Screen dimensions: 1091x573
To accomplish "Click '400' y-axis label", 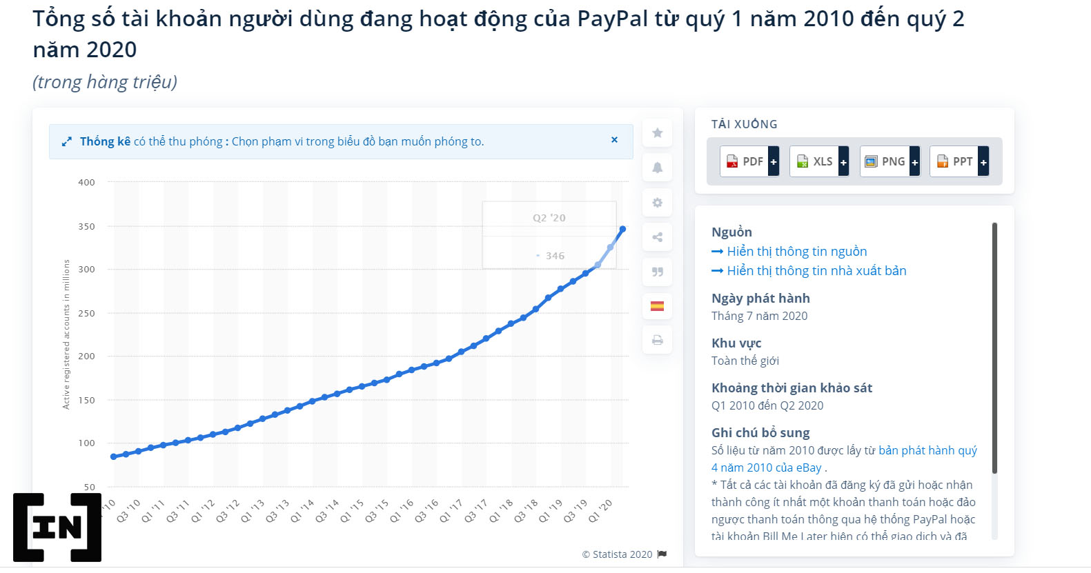I will click(86, 183).
